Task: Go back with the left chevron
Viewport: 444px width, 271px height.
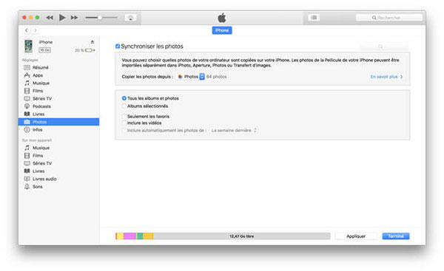Action: pyautogui.click(x=27, y=30)
